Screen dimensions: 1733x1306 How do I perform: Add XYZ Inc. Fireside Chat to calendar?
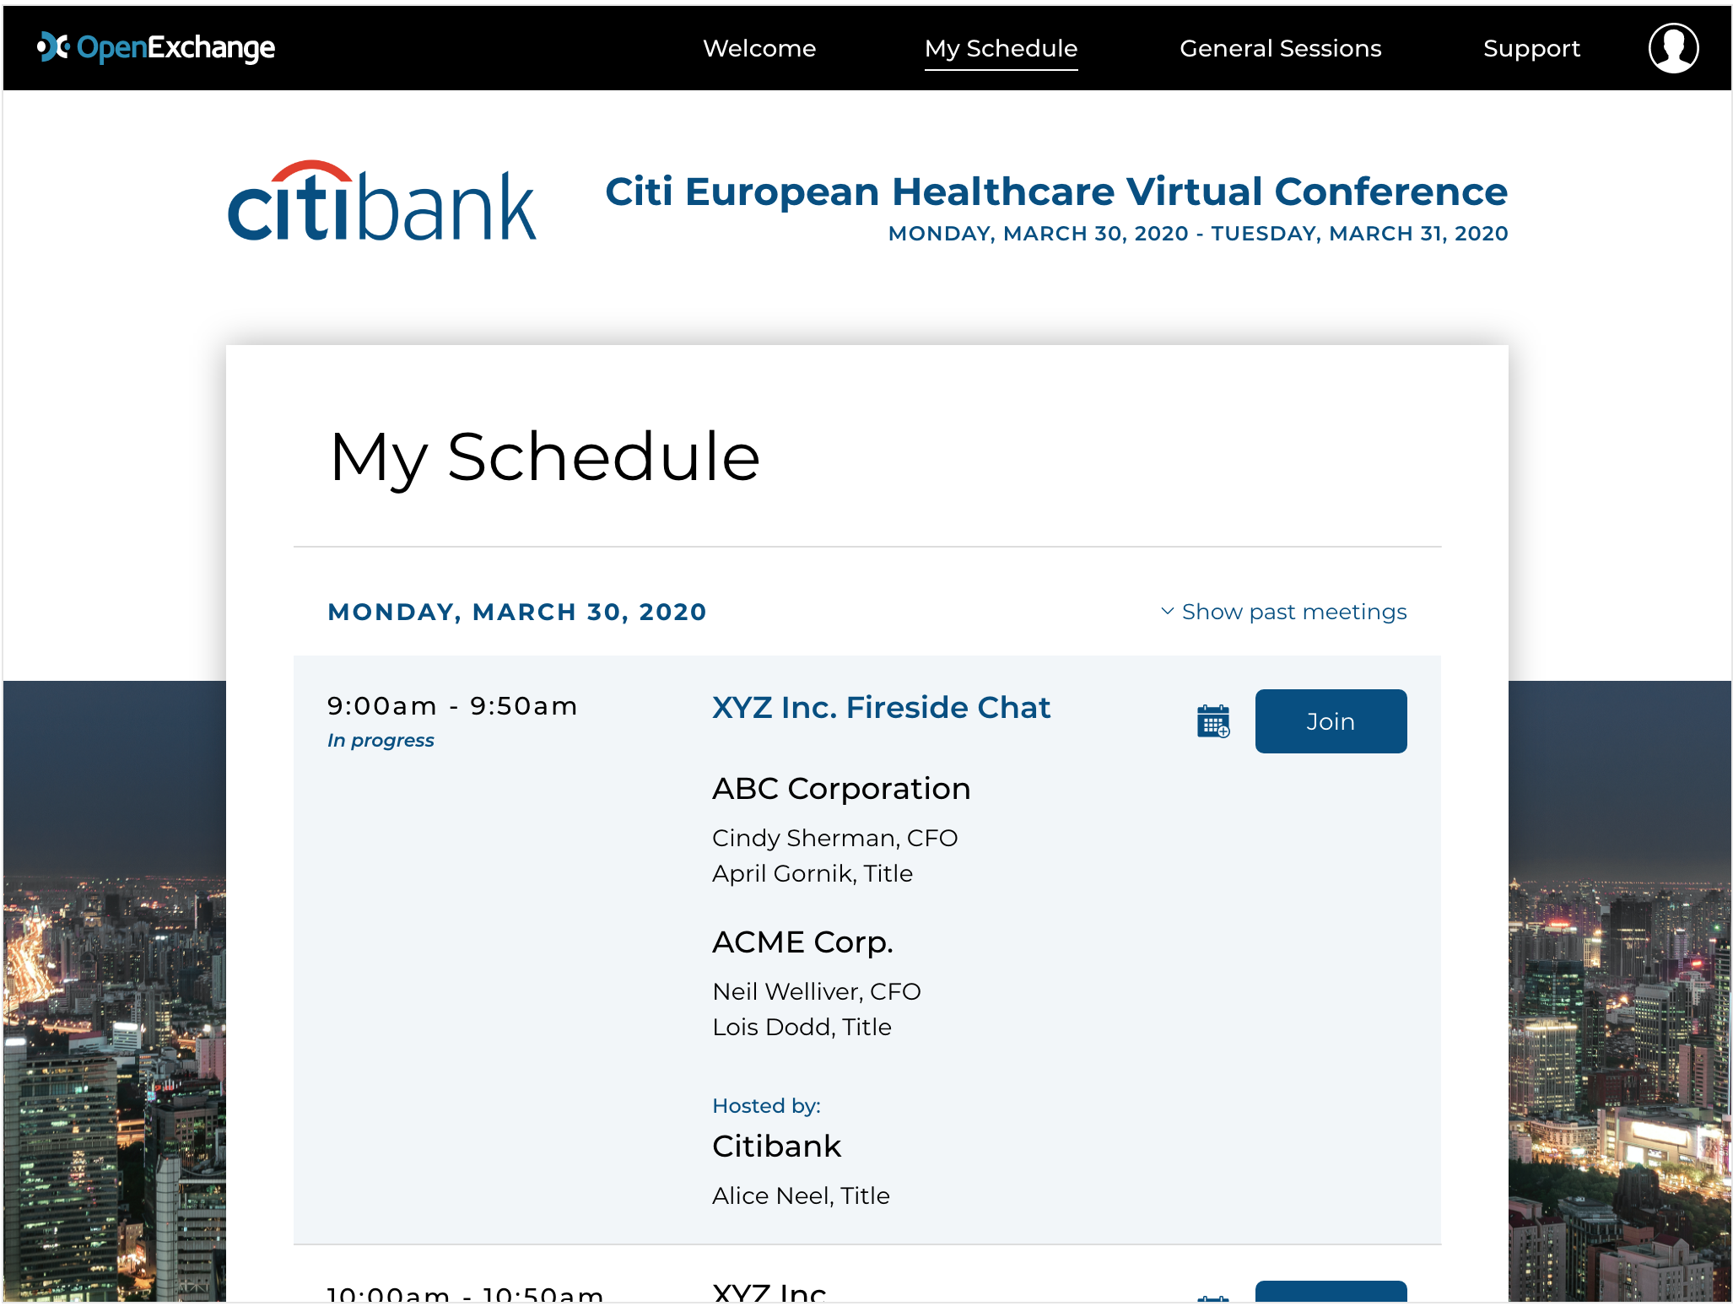(1213, 721)
